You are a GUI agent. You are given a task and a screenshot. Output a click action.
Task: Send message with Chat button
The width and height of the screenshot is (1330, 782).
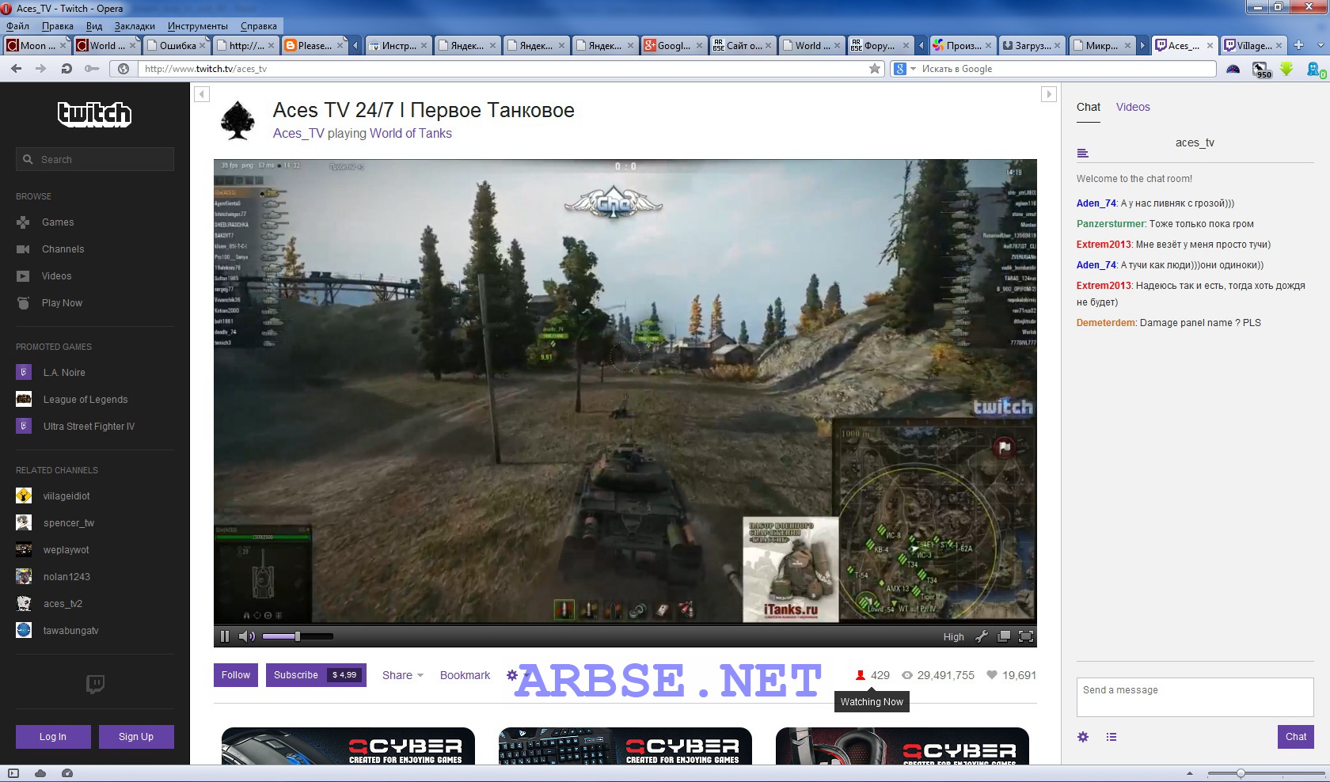pos(1296,737)
